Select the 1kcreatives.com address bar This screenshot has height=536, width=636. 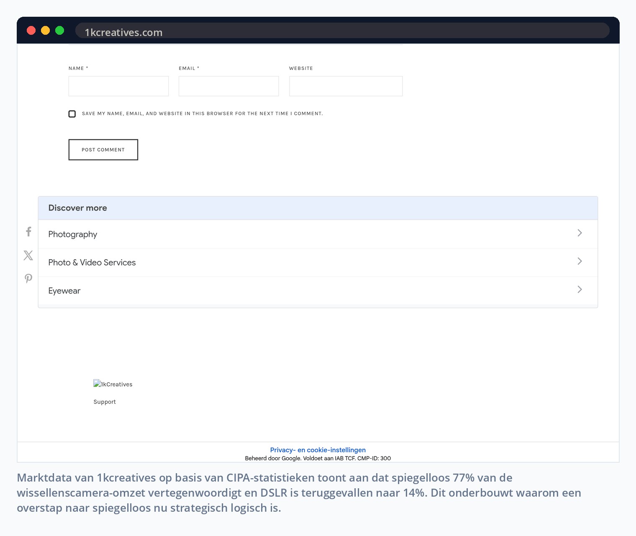click(x=342, y=31)
